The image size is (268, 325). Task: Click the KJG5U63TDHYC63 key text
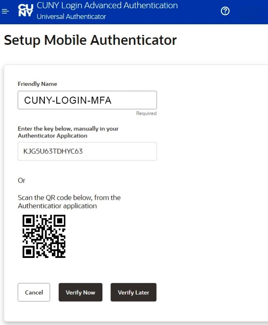click(53, 151)
